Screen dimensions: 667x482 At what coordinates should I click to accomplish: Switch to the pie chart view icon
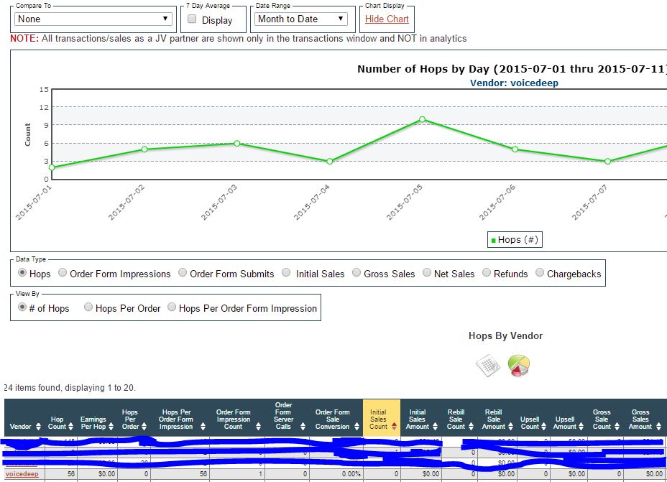tap(518, 366)
